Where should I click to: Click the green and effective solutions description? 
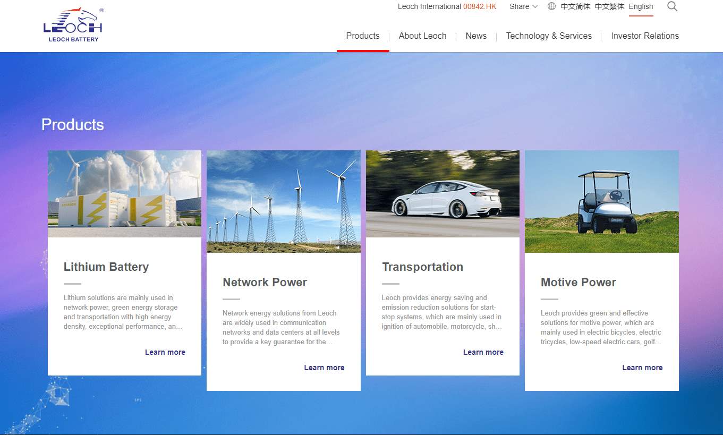point(601,328)
